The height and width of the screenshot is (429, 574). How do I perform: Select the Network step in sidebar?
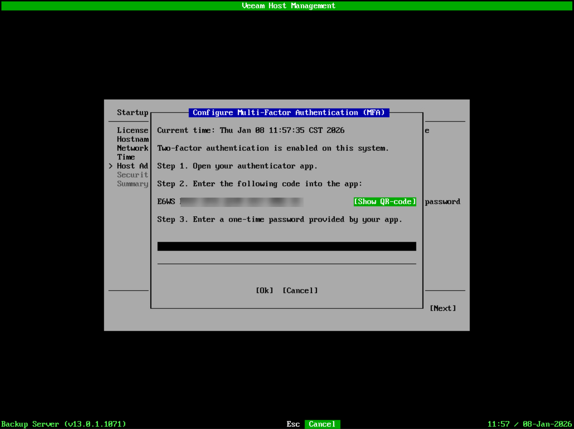[133, 148]
